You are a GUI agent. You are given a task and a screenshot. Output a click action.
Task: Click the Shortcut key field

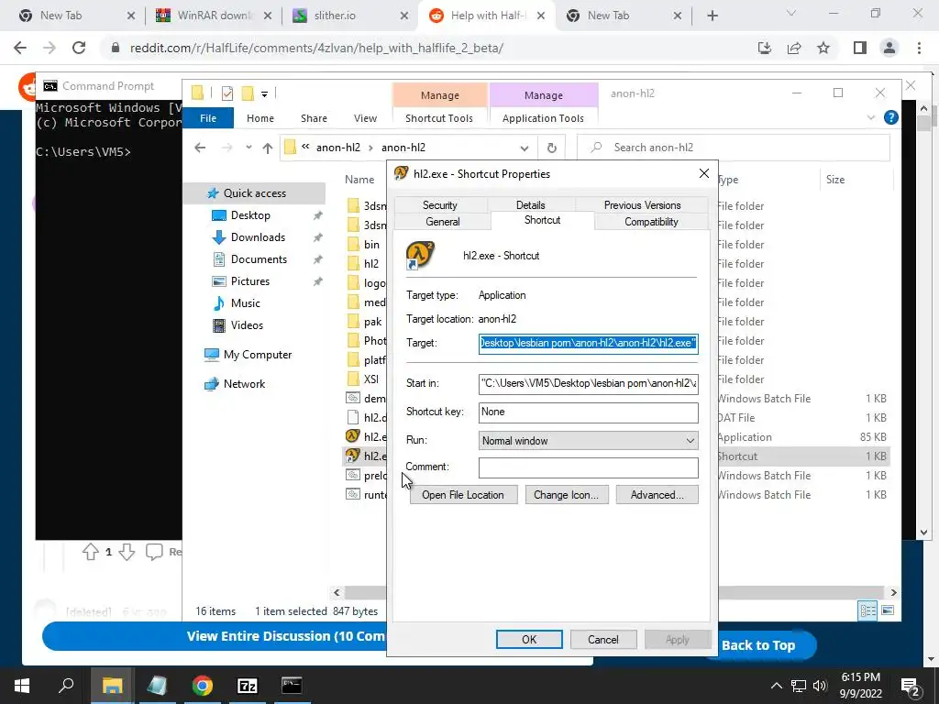point(588,412)
